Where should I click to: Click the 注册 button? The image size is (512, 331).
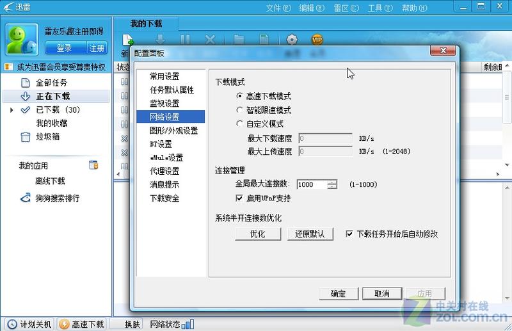coord(97,49)
